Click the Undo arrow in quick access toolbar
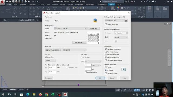 coord(29,1)
